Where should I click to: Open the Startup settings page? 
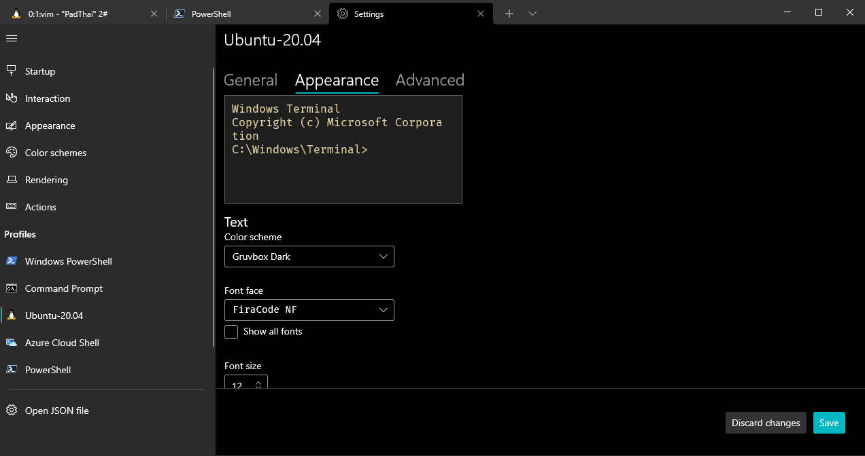coord(107,71)
